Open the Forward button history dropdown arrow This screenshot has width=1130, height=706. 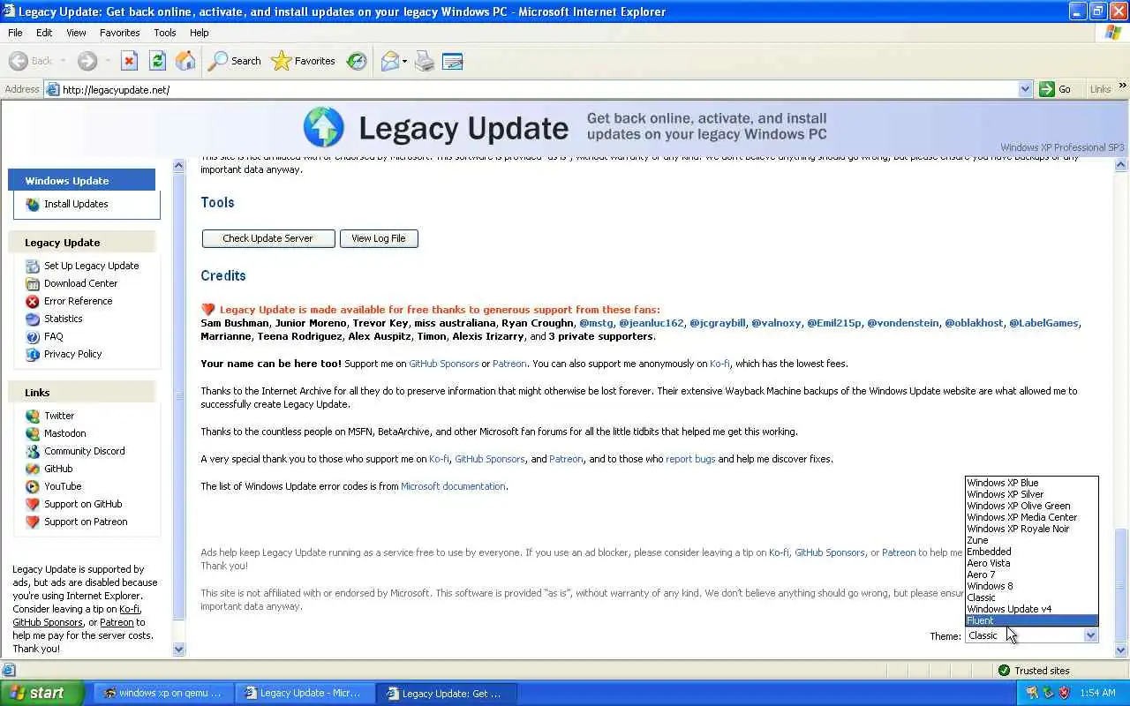coord(108,61)
